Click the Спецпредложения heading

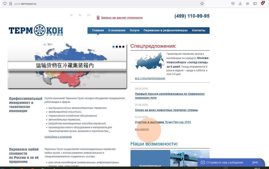pos(153,46)
